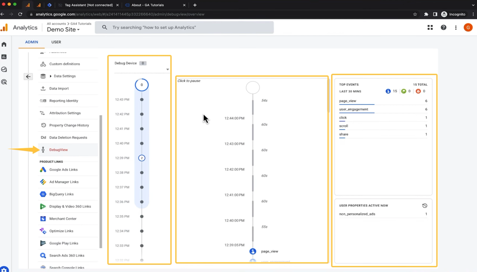477x272 pixels.
Task: Click the blue page_view event bubble
Action: coord(253,251)
